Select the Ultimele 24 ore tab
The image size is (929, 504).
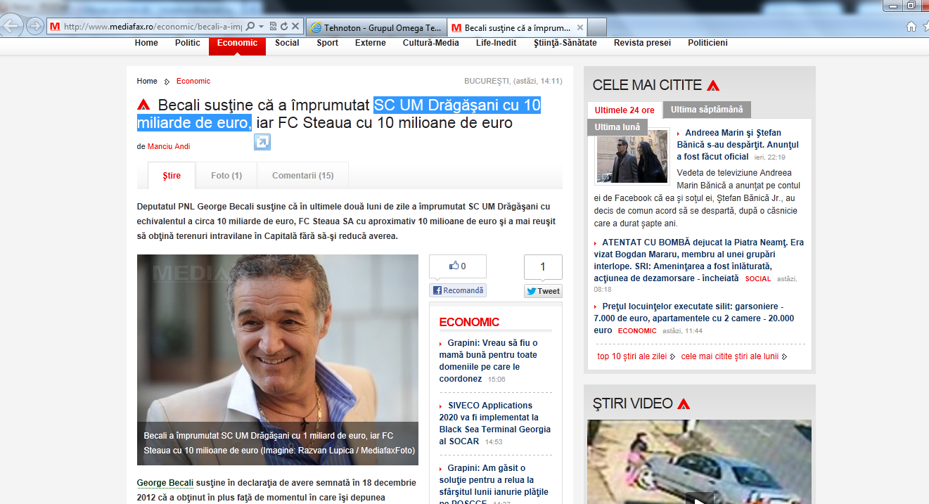tap(624, 110)
